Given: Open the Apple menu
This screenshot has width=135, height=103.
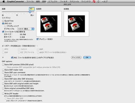Looking at the screenshot, I should point(4,1).
